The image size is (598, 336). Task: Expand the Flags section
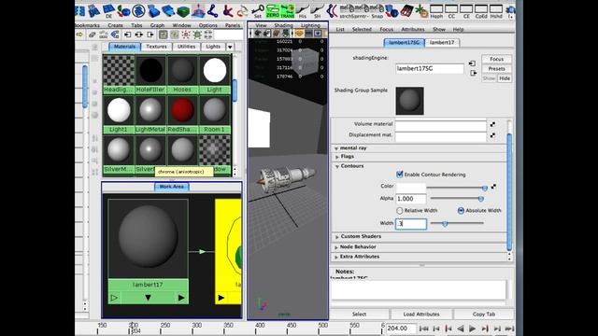coord(336,157)
